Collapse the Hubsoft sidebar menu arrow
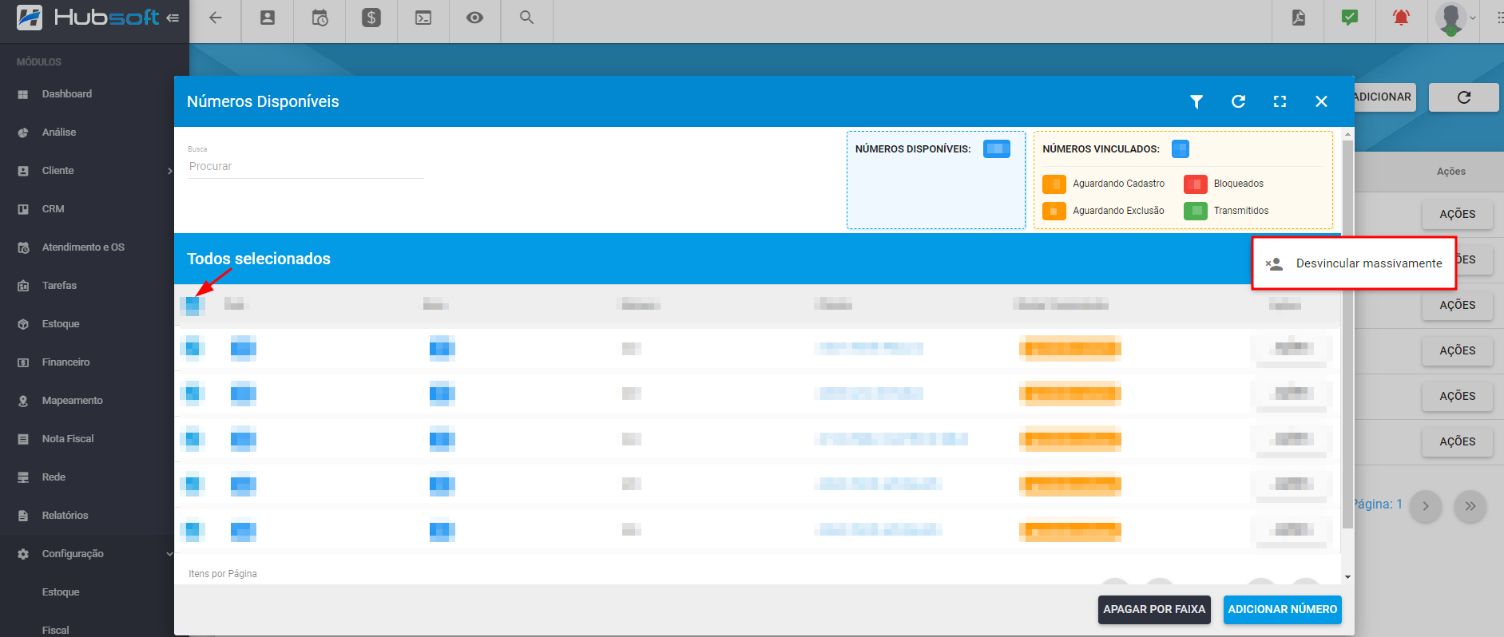The image size is (1504, 637). point(173,18)
